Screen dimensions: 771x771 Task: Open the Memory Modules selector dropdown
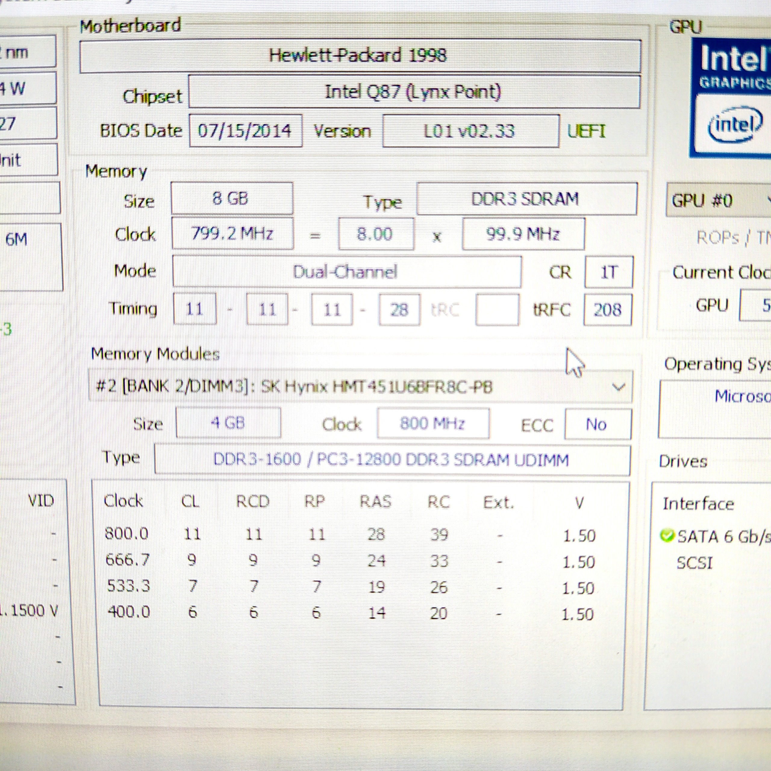pyautogui.click(x=361, y=387)
